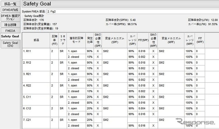The image size is (219, 129).
Task: Click 90% occurrence ratio for R21 open
Action: (90, 74)
